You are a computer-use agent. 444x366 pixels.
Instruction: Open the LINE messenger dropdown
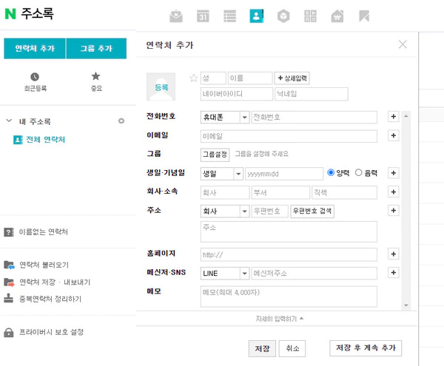click(x=225, y=273)
